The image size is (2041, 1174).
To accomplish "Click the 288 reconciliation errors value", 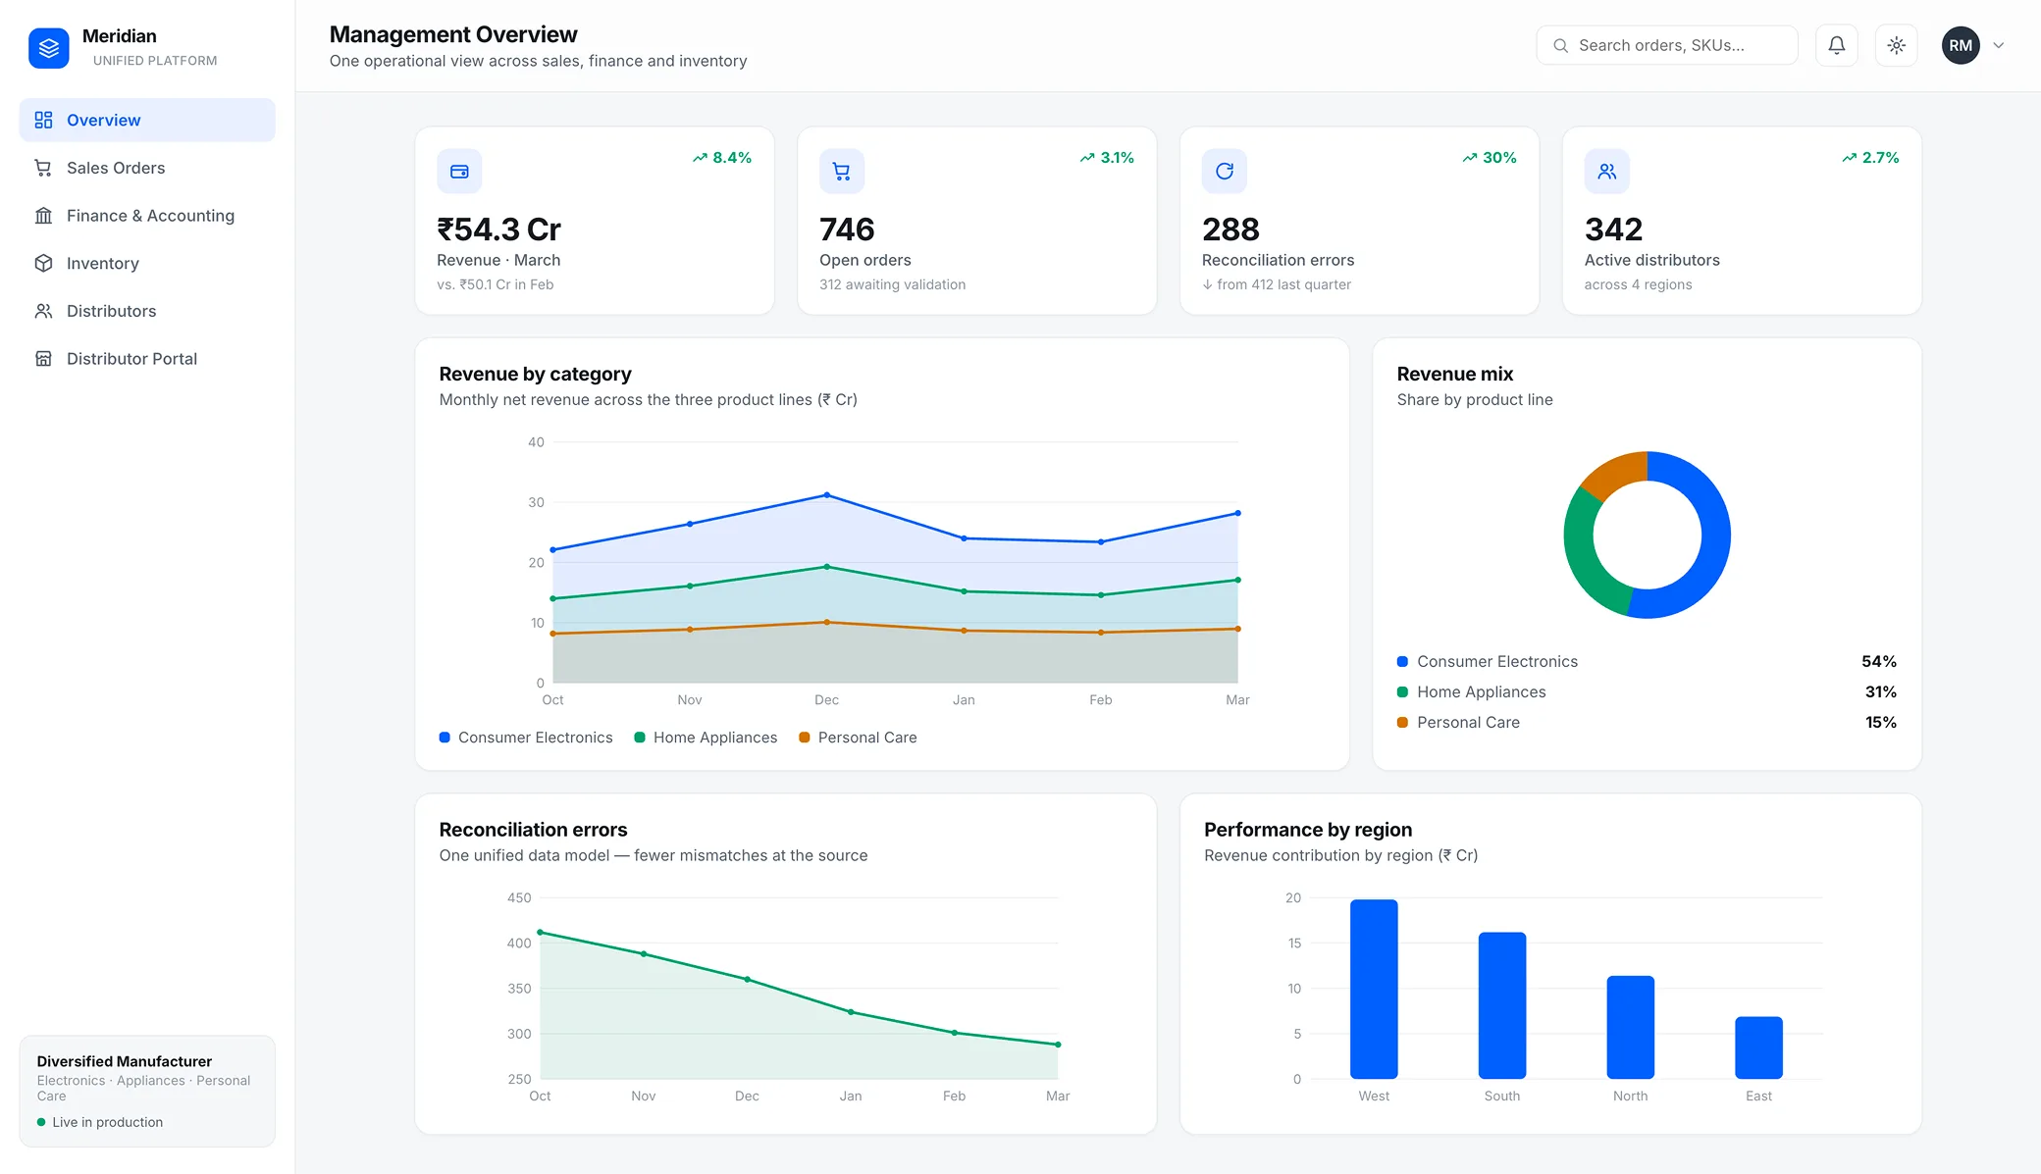I will pos(1230,230).
